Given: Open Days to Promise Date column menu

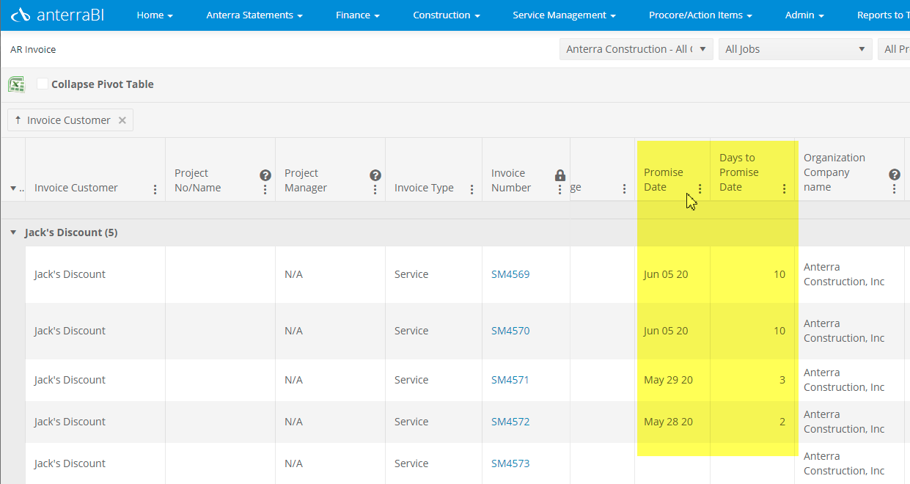Looking at the screenshot, I should [784, 188].
